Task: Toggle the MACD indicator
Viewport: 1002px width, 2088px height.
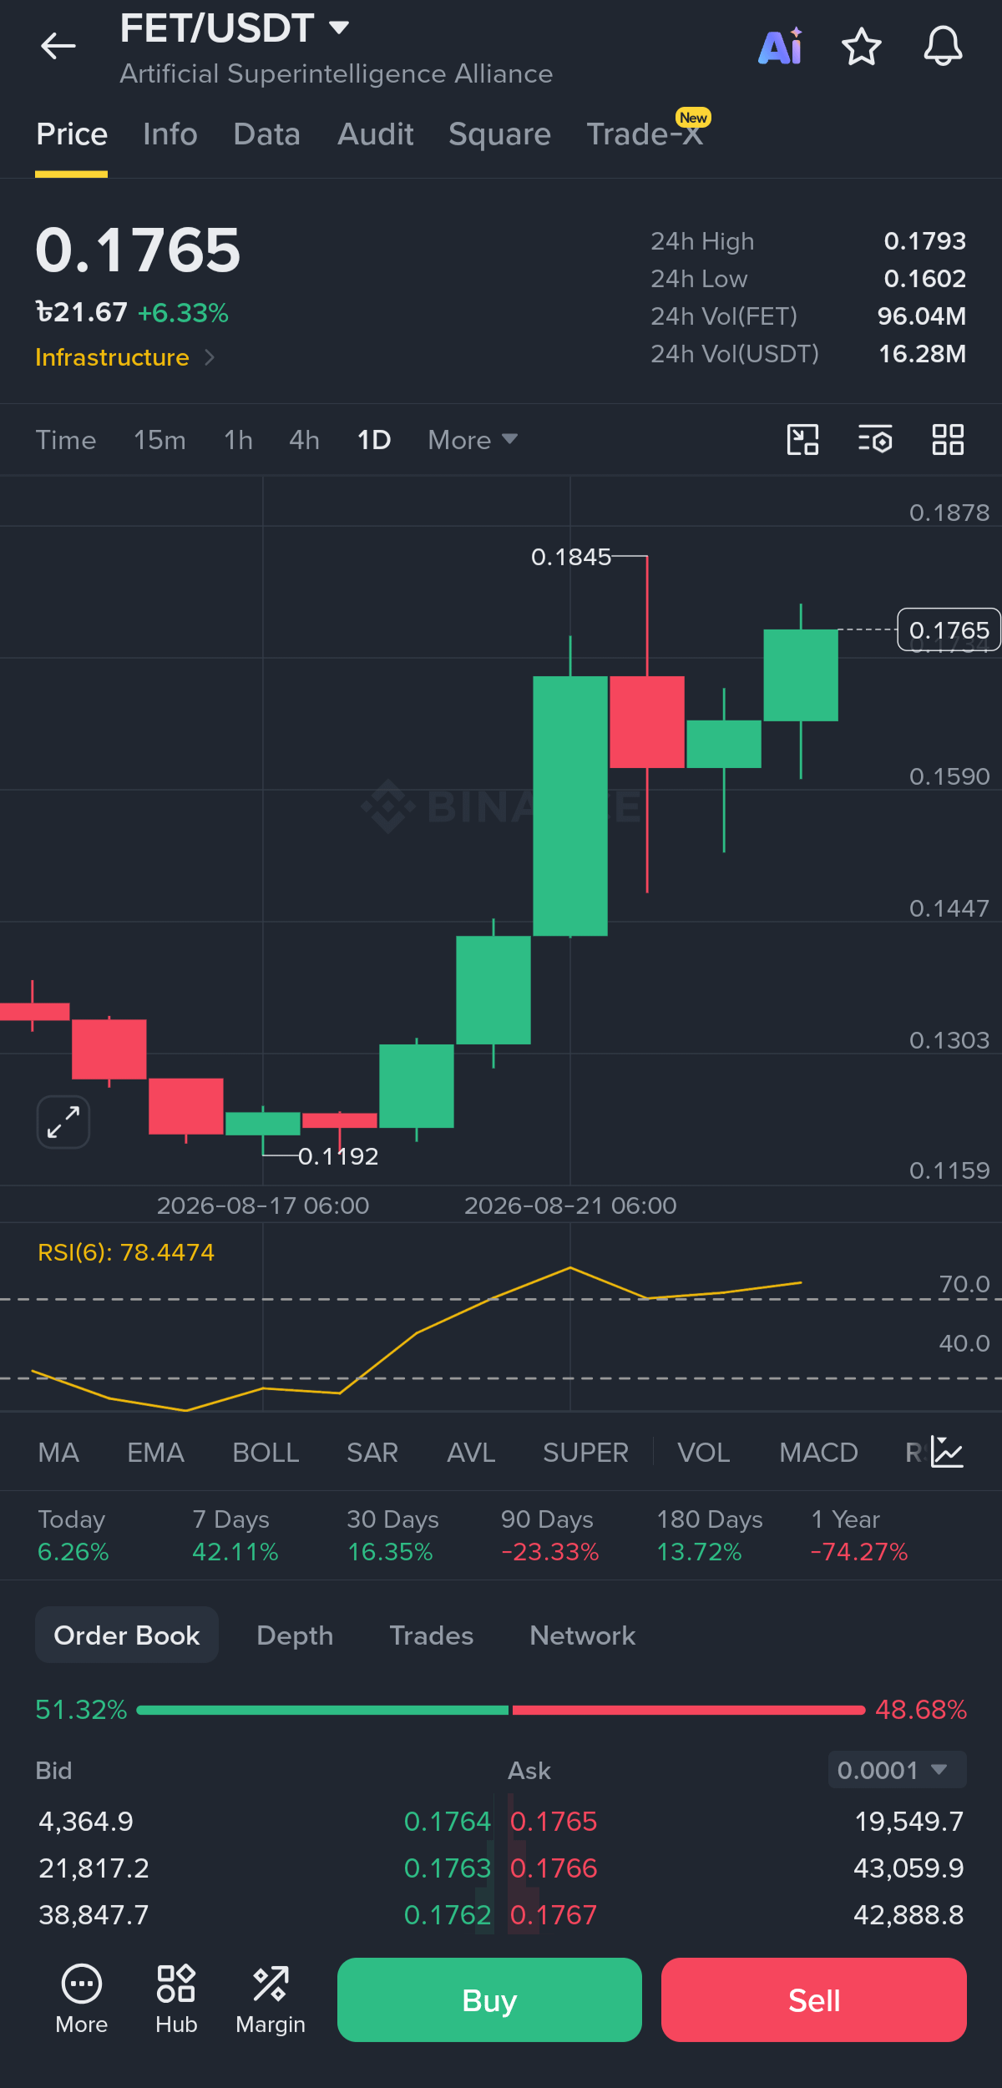Action: pyautogui.click(x=819, y=1453)
